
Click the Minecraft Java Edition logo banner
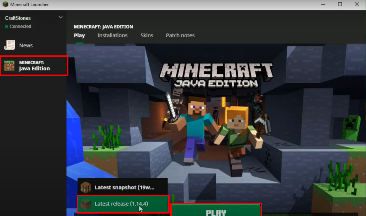(216, 75)
